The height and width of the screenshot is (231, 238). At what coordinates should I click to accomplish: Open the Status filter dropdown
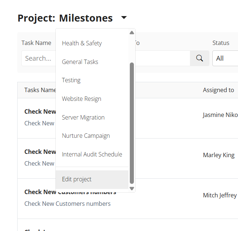[x=225, y=58]
